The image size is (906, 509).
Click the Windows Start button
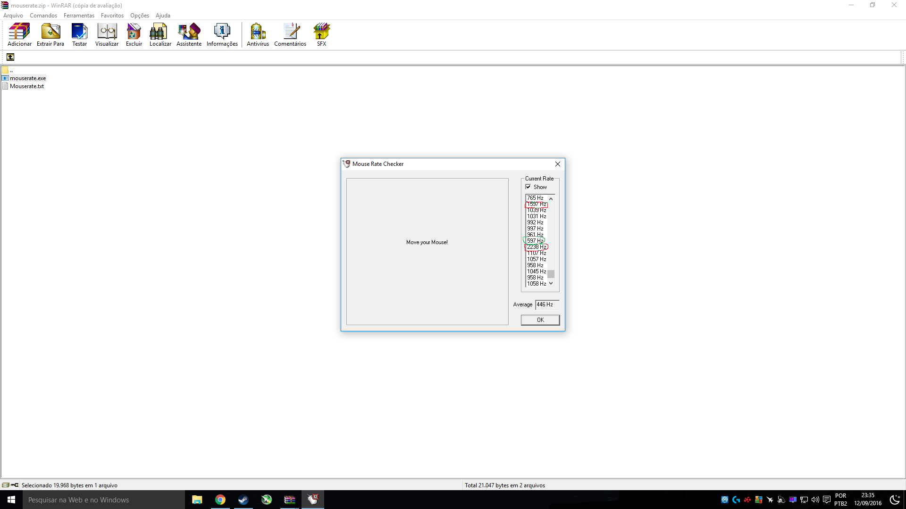11,500
